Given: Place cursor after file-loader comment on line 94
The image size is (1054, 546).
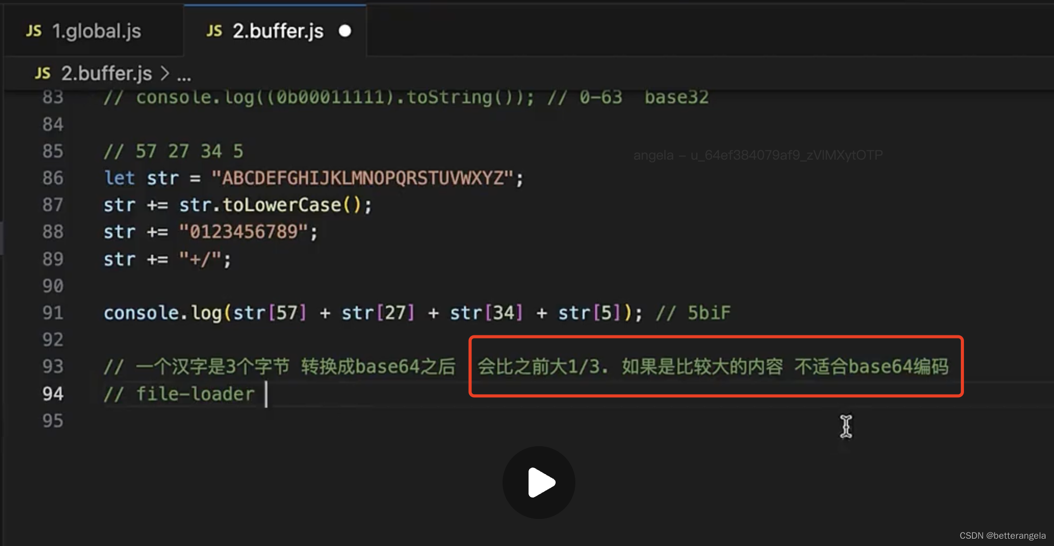Looking at the screenshot, I should (x=265, y=394).
